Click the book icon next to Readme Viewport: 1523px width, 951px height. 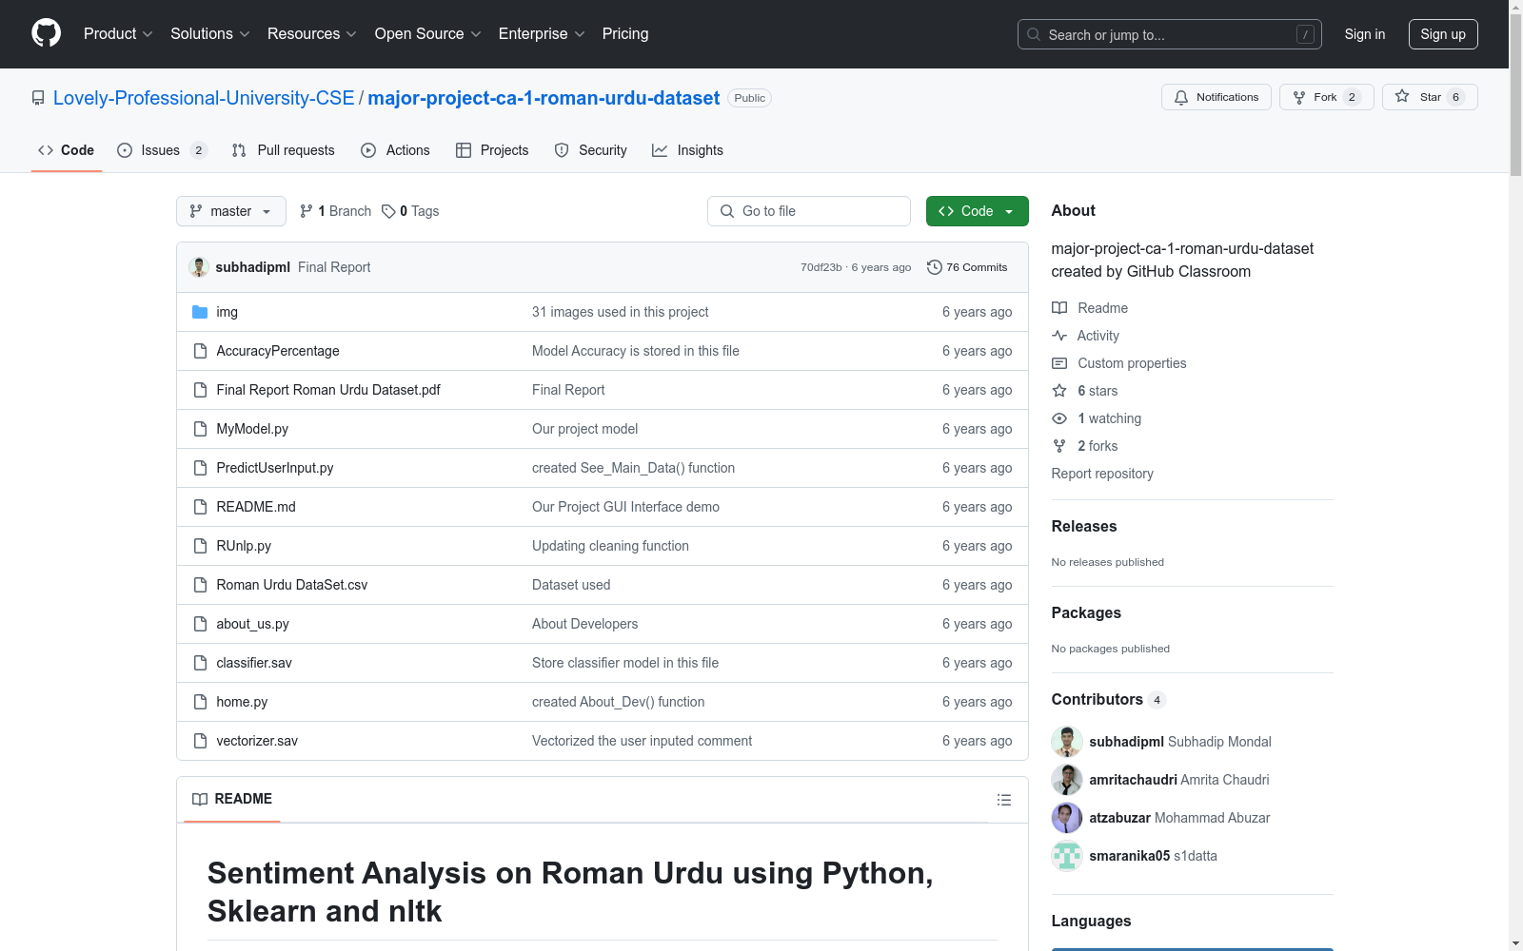click(1059, 308)
